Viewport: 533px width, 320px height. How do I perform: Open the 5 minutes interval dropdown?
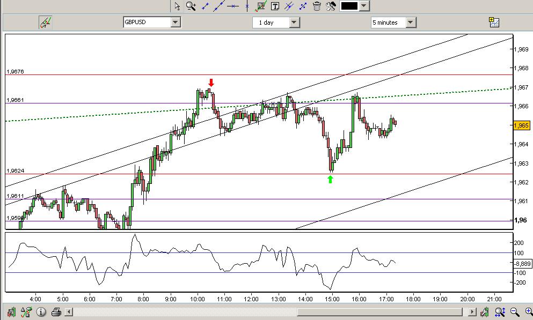pyautogui.click(x=411, y=23)
